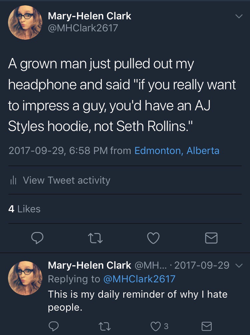Retweet the daily reminder reply
Image resolution: width=250 pixels, height=335 pixels.
click(105, 326)
